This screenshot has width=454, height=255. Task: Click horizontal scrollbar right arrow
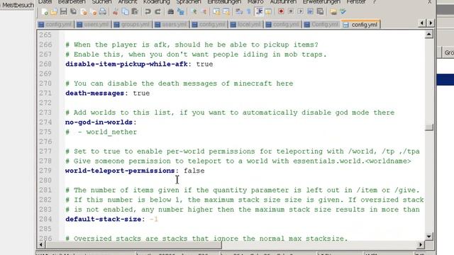(x=421, y=244)
